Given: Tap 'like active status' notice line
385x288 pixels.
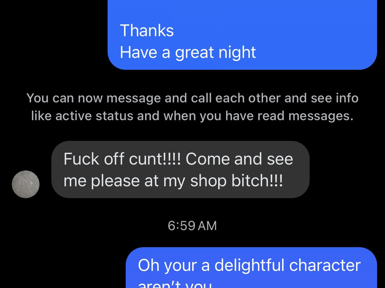Looking at the screenshot, I should [x=192, y=116].
